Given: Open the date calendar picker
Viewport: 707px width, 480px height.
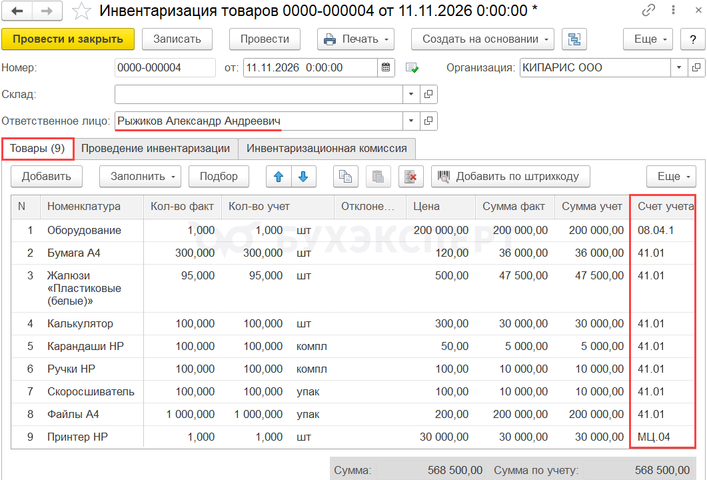Looking at the screenshot, I should [x=386, y=68].
